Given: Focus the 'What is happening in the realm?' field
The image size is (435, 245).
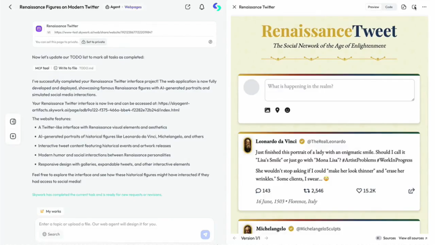Looking at the screenshot, I should coord(339,90).
